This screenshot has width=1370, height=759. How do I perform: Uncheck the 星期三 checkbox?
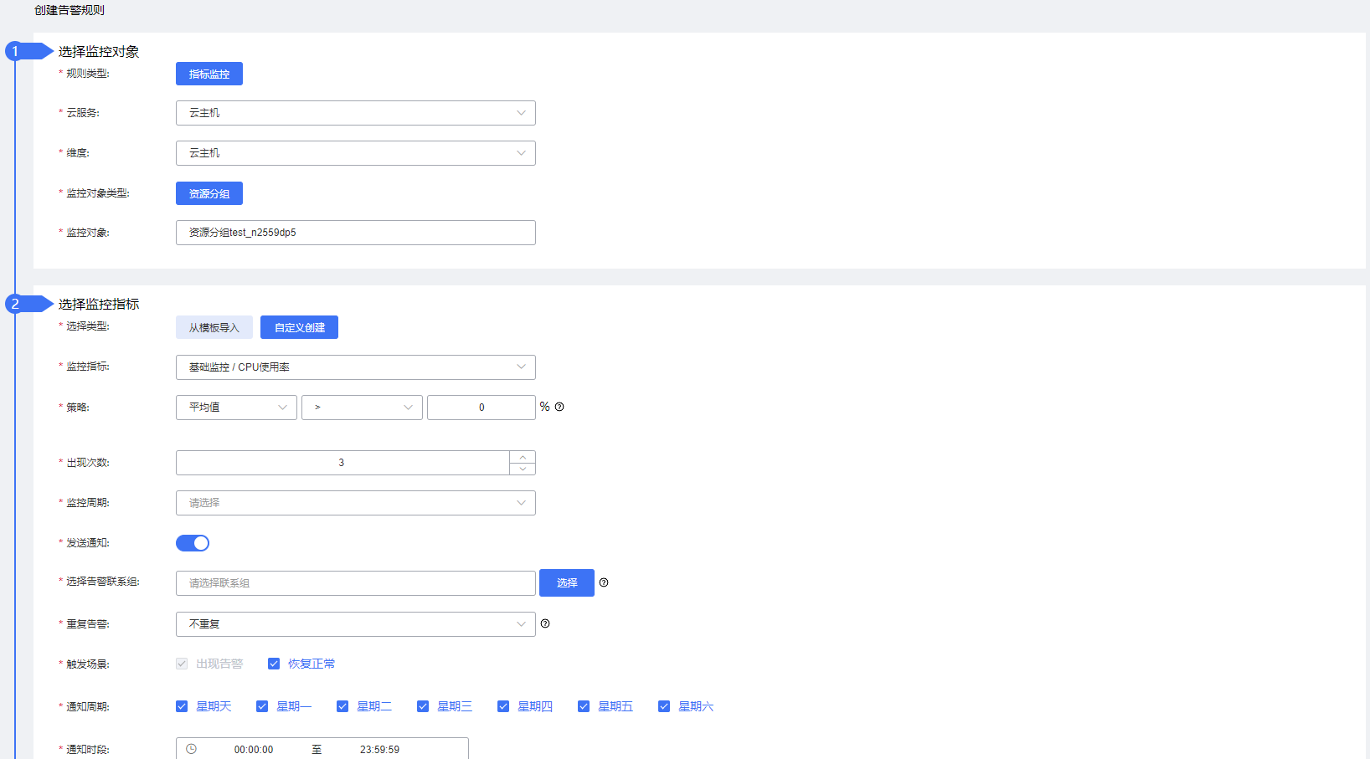point(423,706)
